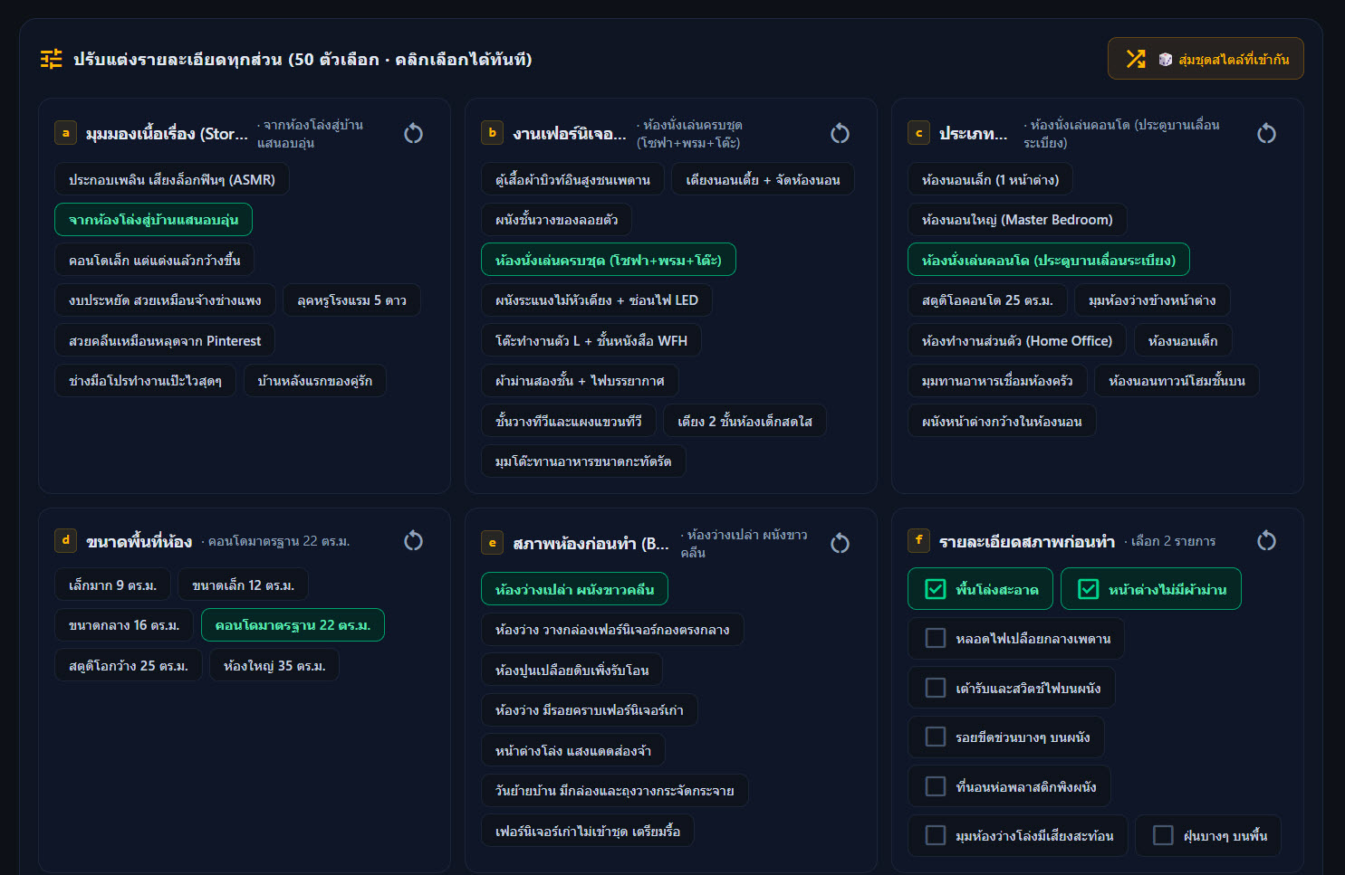Select ห้องปูนเปลือยดิบเพิ่งรับโอน option
Screen dimensions: 1345x875
[572, 670]
